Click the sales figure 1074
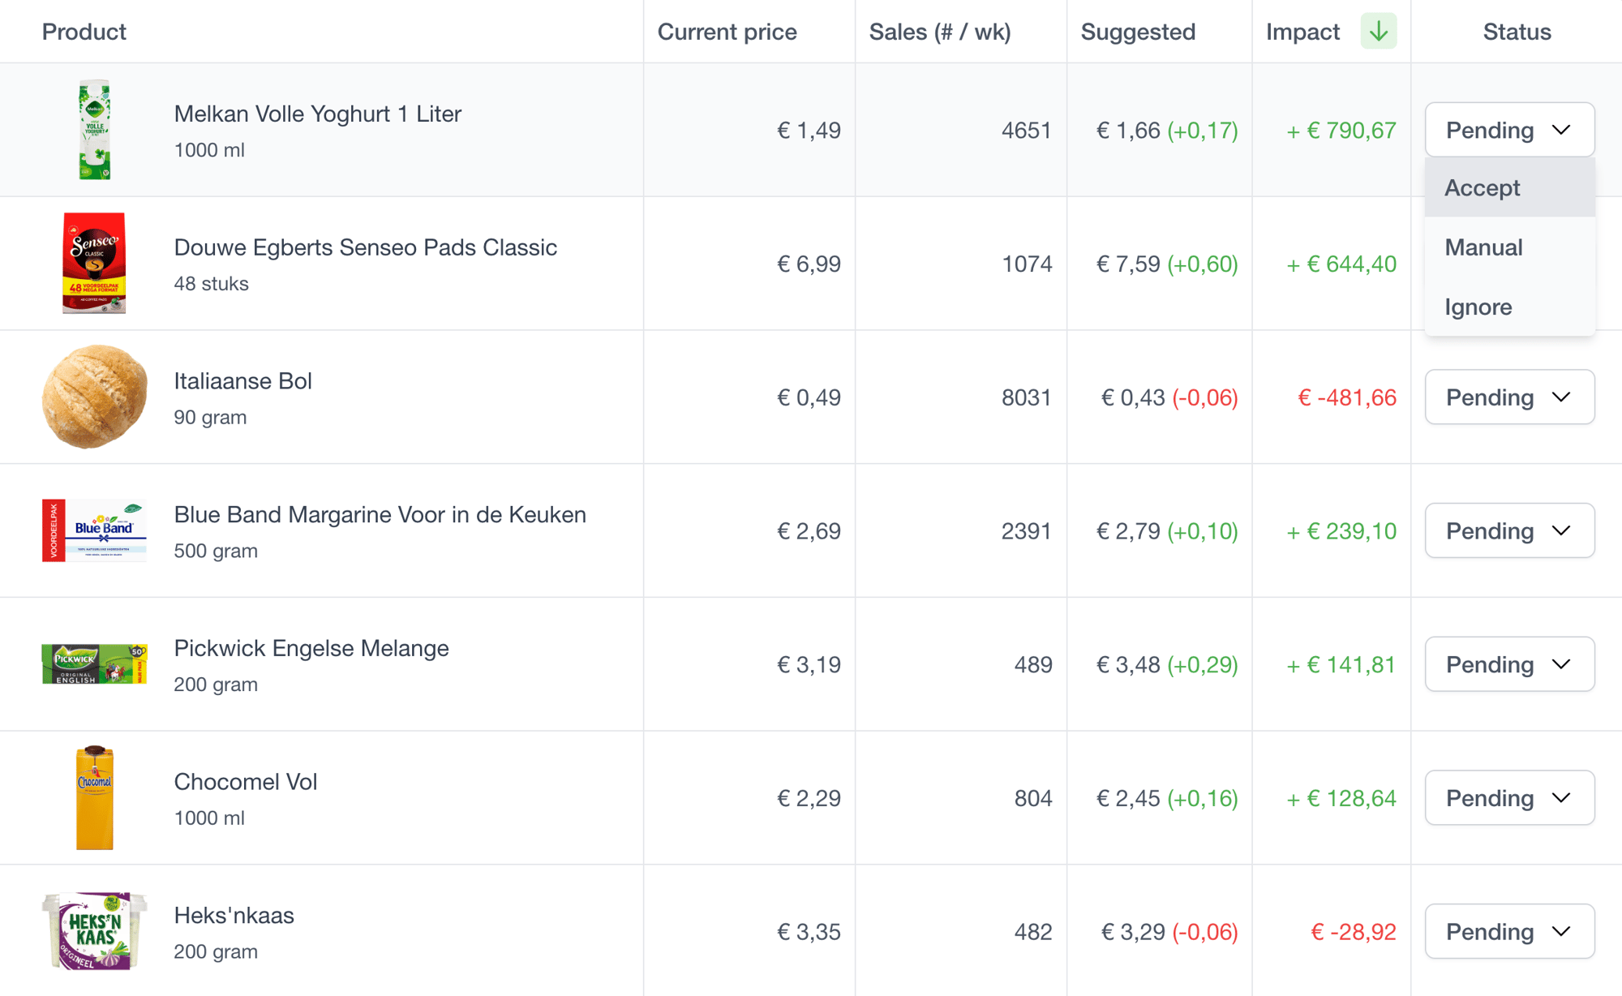This screenshot has height=996, width=1622. [1026, 264]
